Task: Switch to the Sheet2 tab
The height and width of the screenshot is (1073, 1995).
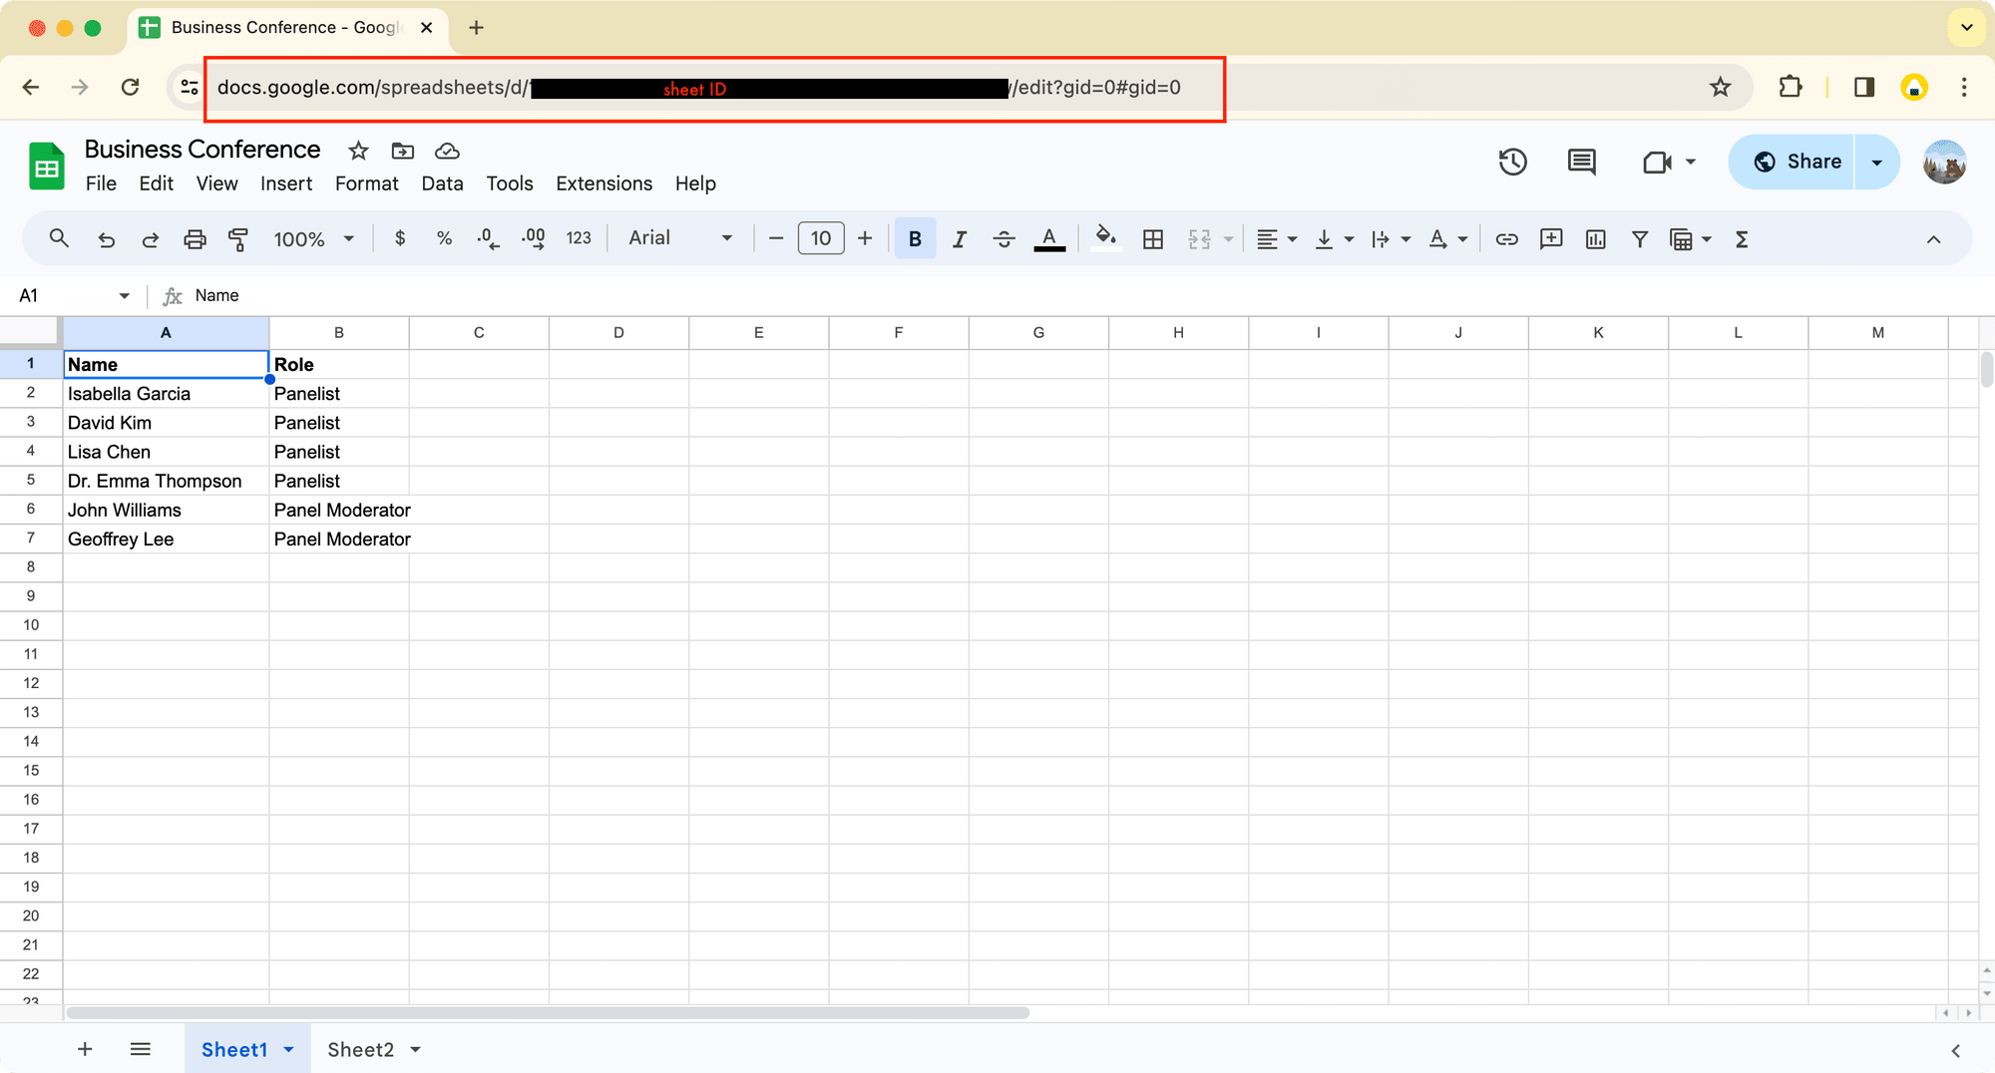Action: coord(361,1049)
